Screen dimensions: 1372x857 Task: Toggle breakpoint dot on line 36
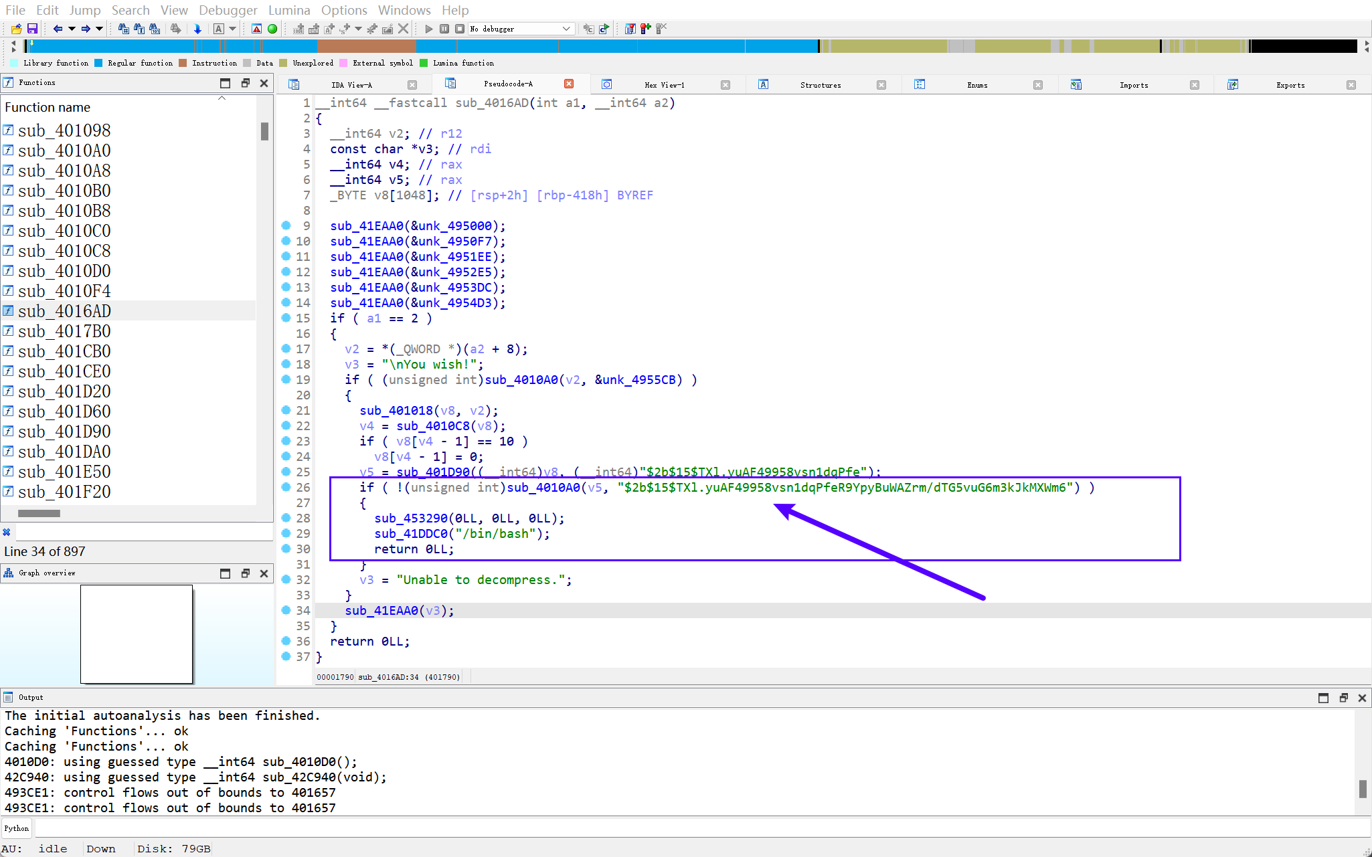pyautogui.click(x=286, y=641)
